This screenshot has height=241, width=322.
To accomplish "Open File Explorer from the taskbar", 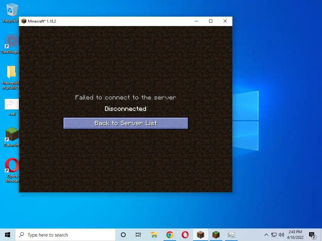I will click(x=154, y=235).
